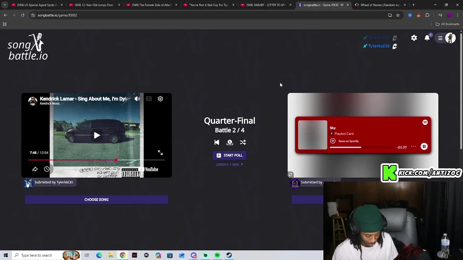Open the Playboi Carti artist link
Image resolution: width=463 pixels, height=260 pixels.
(x=344, y=134)
